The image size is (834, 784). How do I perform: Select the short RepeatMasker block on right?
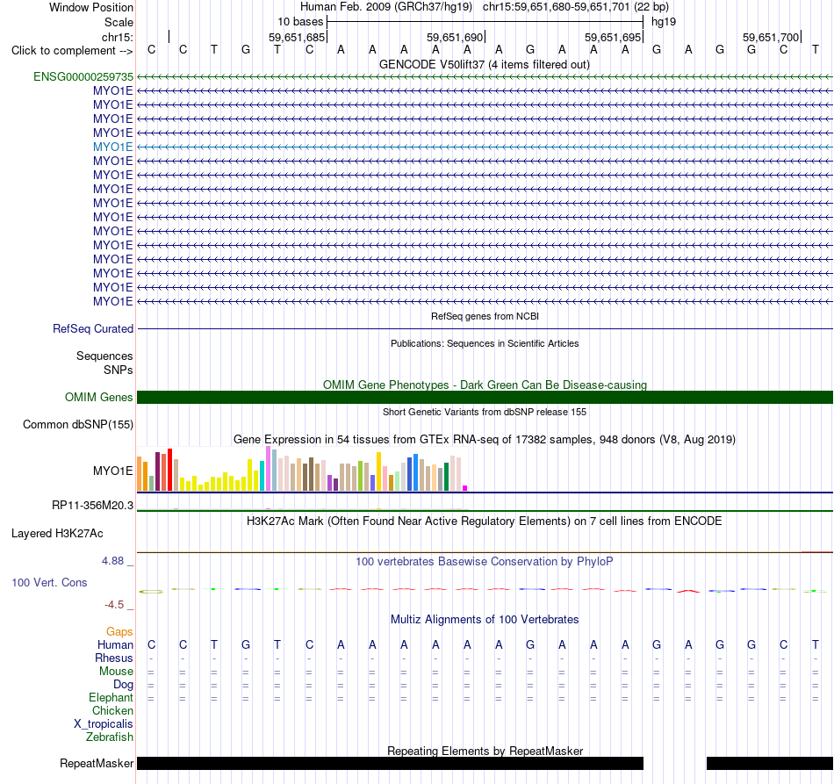[770, 763]
